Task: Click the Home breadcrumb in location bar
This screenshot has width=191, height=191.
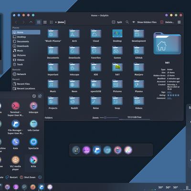Action: [61, 22]
